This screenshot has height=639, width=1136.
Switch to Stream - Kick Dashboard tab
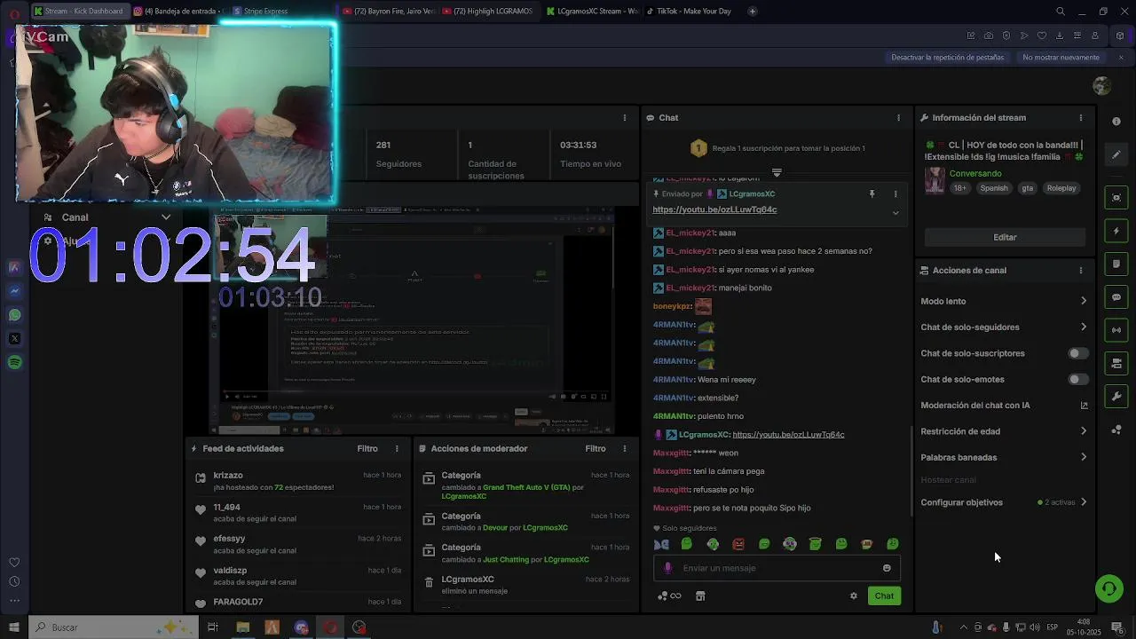[x=80, y=12]
